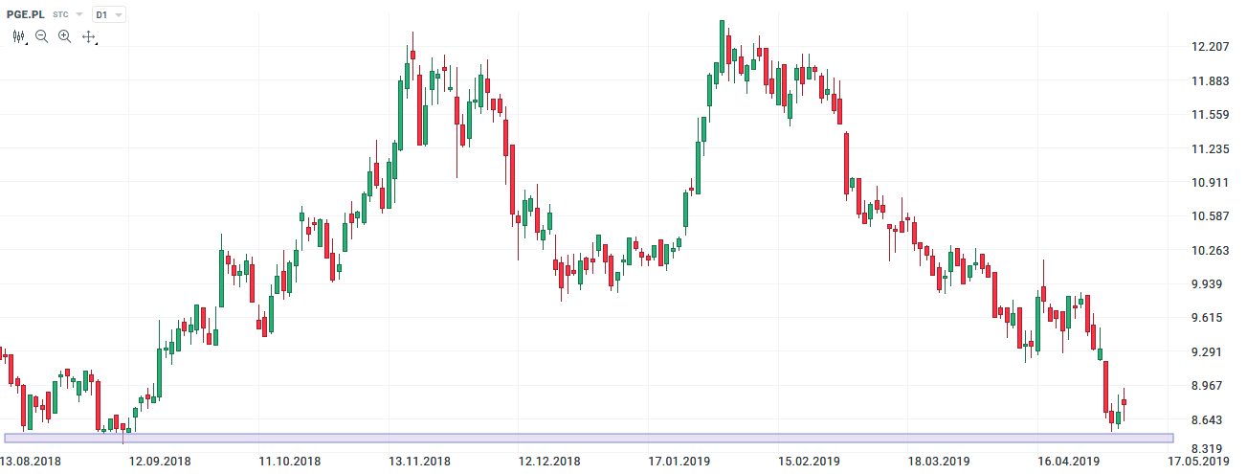Click the zoom out magnifier icon
This screenshot has height=474, width=1247.
pyautogui.click(x=42, y=36)
